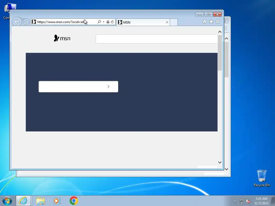Click the page scrollbar up arrow
The width and height of the screenshot is (275, 206).
pyautogui.click(x=220, y=32)
